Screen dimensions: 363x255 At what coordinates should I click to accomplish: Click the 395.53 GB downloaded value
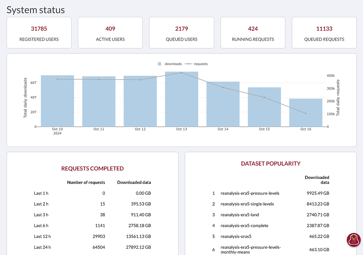[x=141, y=204]
